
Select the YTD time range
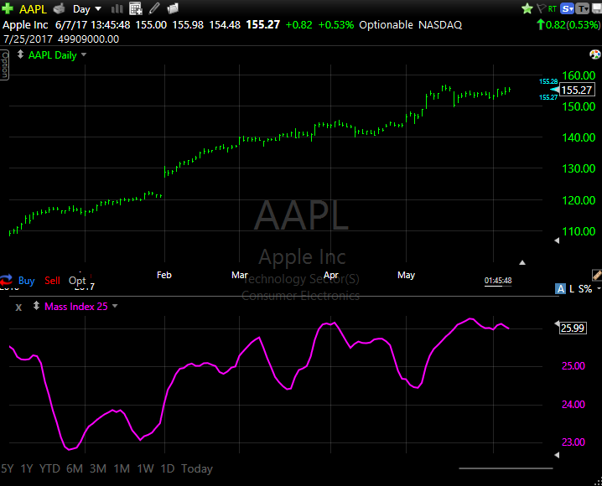[50, 468]
